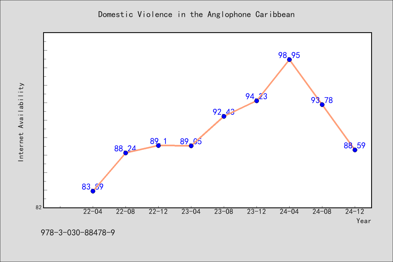Screen dimensions: 393x262
Task: Click x-axis tick label '22-12'
Action: (158, 212)
